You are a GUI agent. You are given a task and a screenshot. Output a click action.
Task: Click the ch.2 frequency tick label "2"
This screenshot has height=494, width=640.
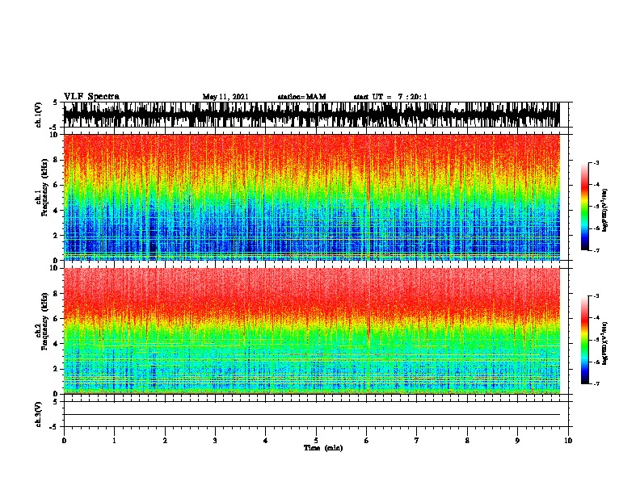tap(57, 369)
